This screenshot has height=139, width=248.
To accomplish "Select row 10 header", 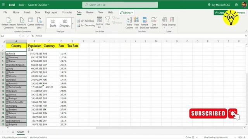I will [3, 80].
